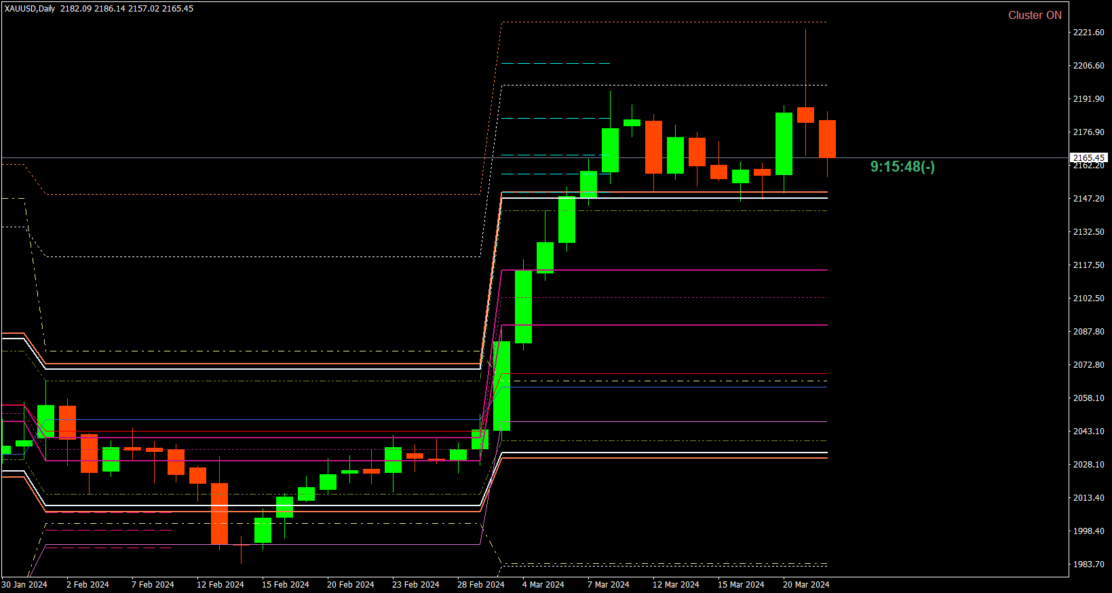Click the 2013.40 price axis label

(x=1088, y=498)
